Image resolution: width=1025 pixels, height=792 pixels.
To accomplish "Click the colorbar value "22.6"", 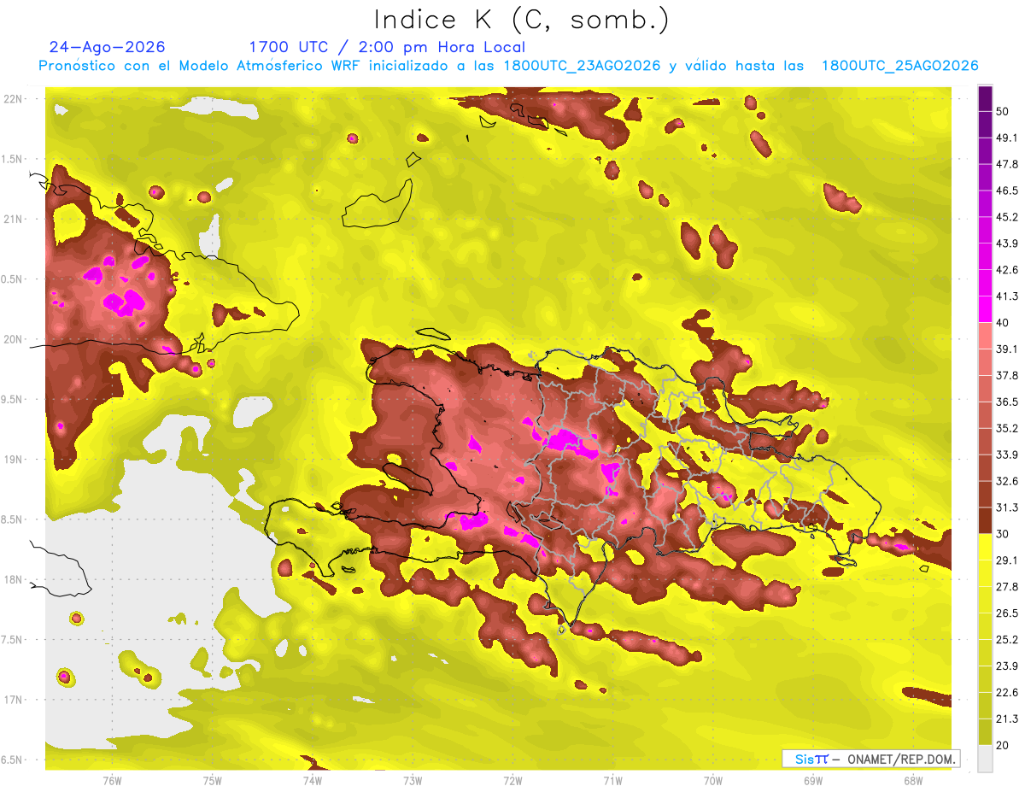I will tap(1007, 692).
